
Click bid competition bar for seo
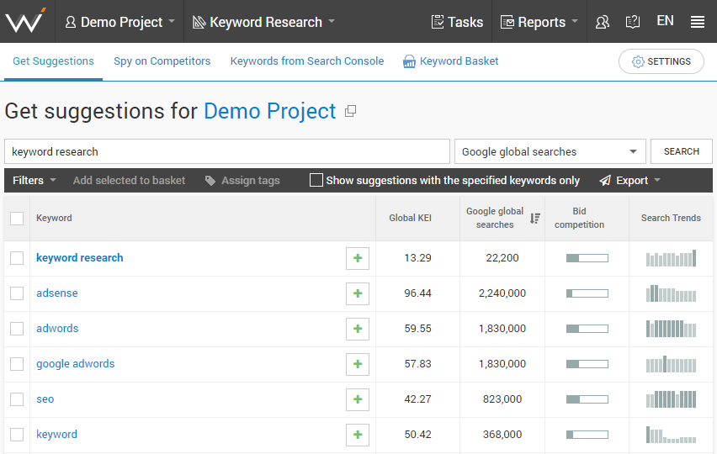(587, 399)
